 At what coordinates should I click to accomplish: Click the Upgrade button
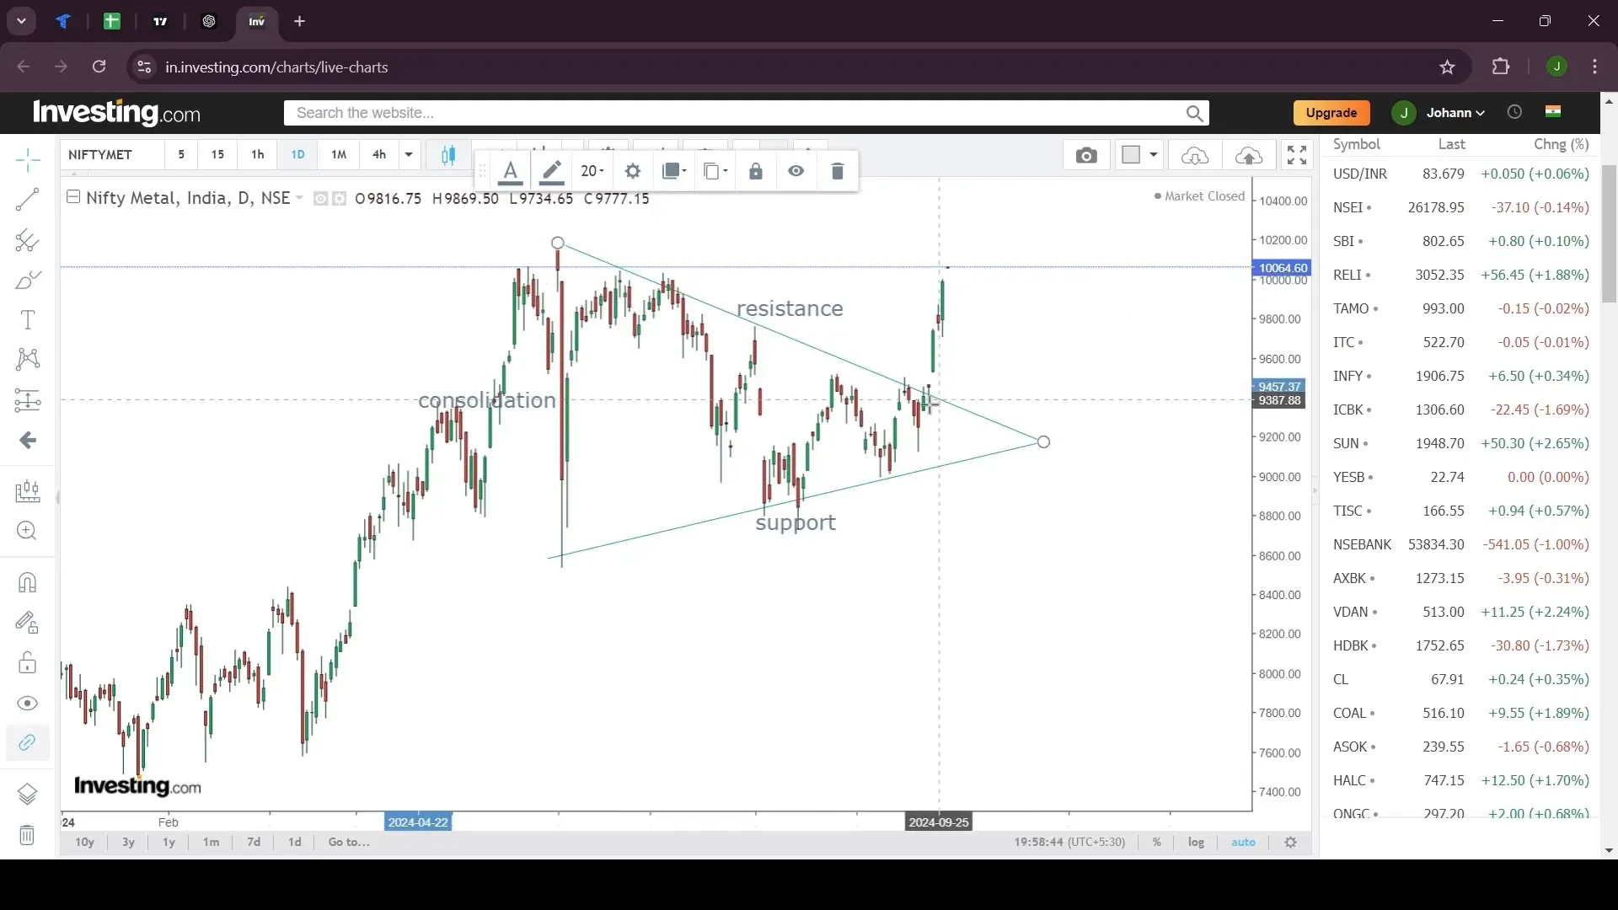point(1331,112)
